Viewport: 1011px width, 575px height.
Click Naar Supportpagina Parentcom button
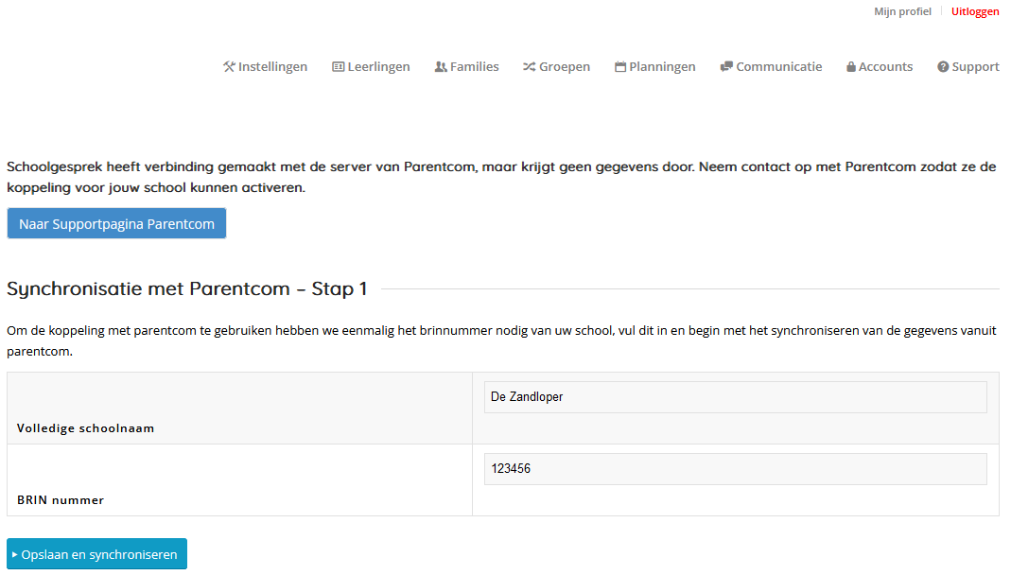116,223
